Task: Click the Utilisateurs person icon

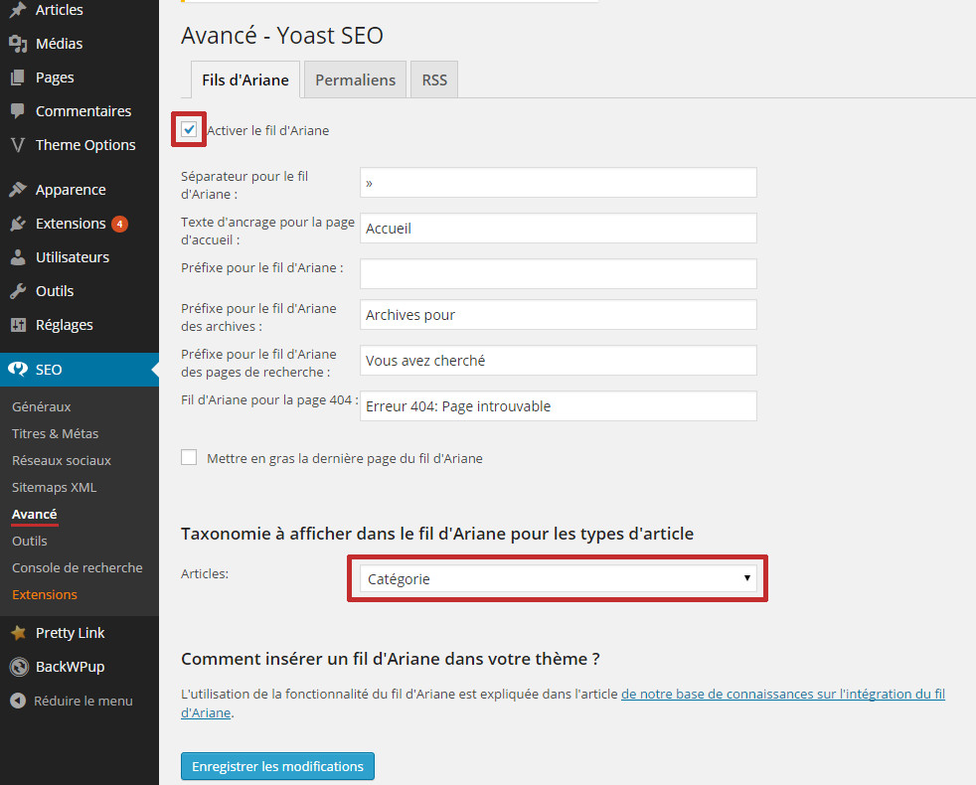Action: (x=18, y=257)
